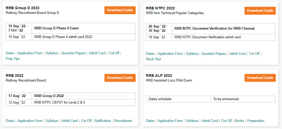Open Prep Tips link for RRB Group D
282x129 pixels.
(x=13, y=59)
